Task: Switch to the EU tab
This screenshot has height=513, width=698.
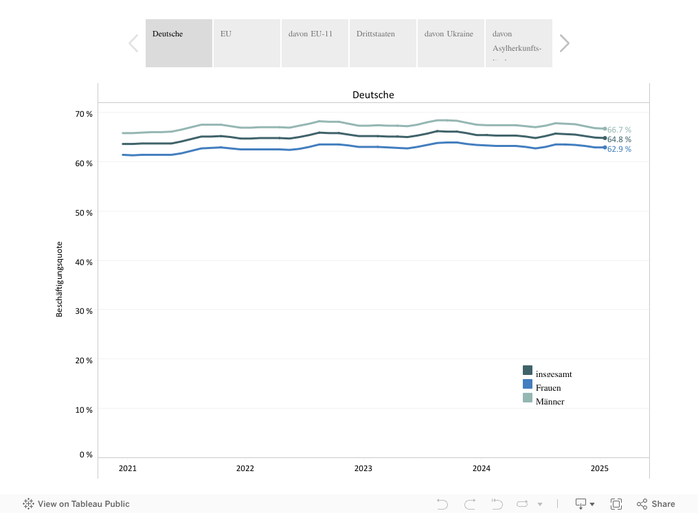Action: click(247, 43)
